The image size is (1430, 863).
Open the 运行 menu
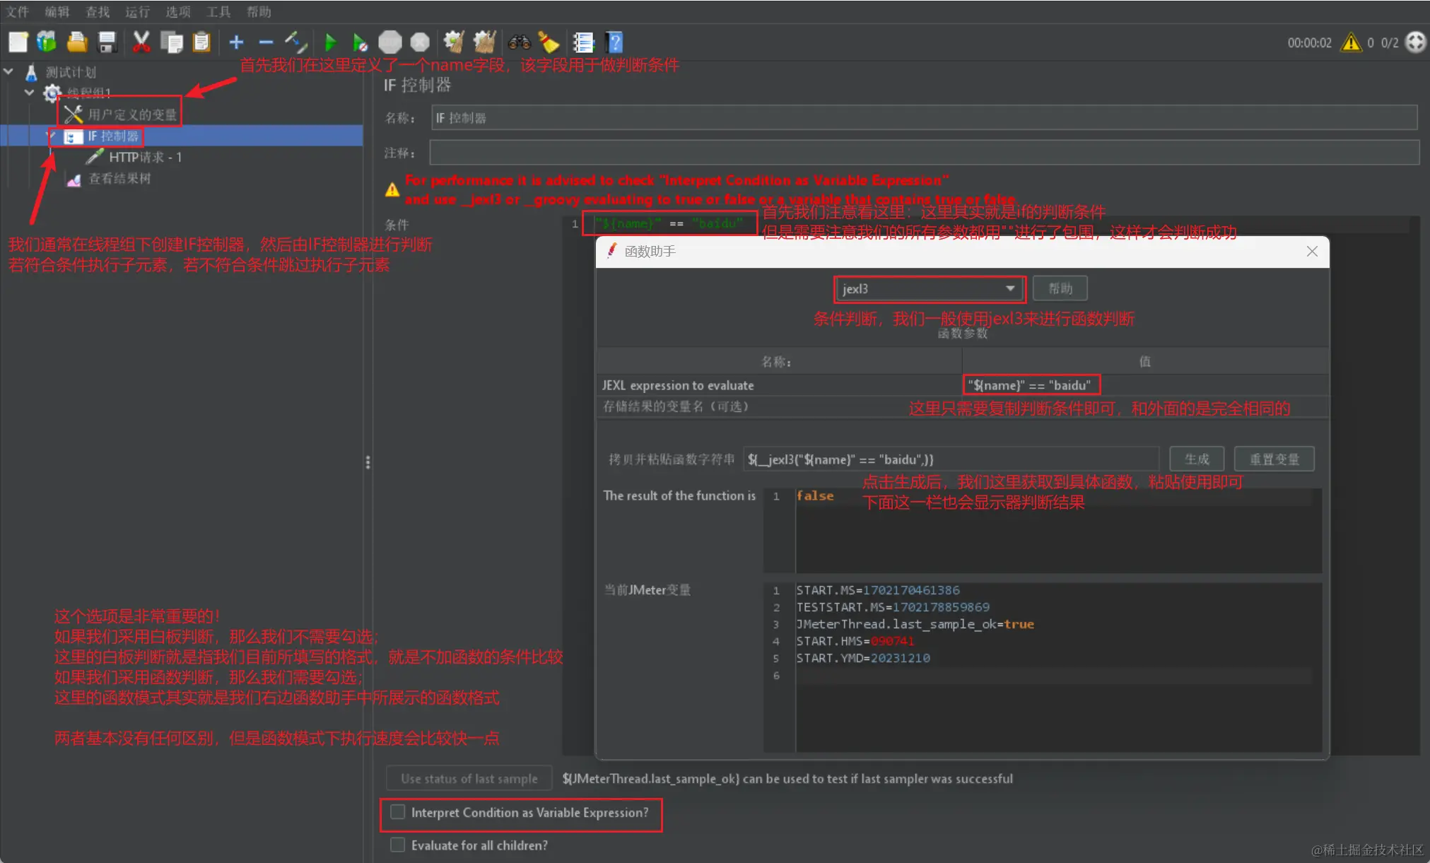point(137,11)
